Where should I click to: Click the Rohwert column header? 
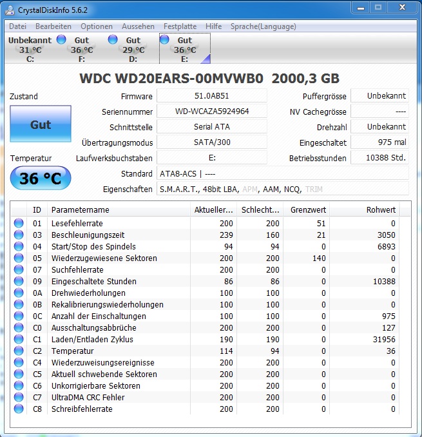tap(365, 210)
